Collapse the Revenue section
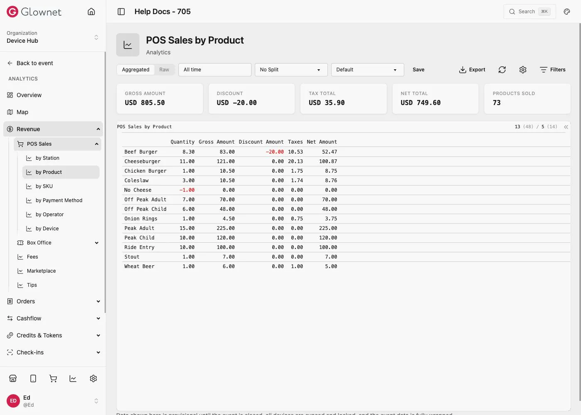Image resolution: width=581 pixels, height=415 pixels. 53,129
